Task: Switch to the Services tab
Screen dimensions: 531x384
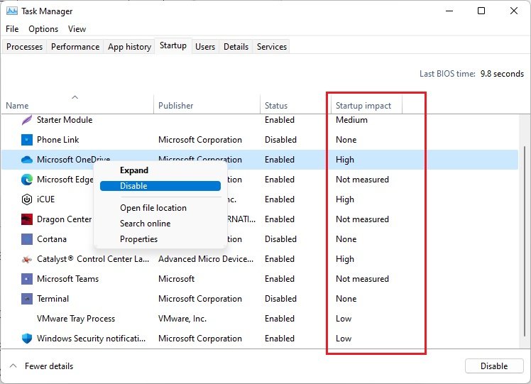Action: (272, 46)
